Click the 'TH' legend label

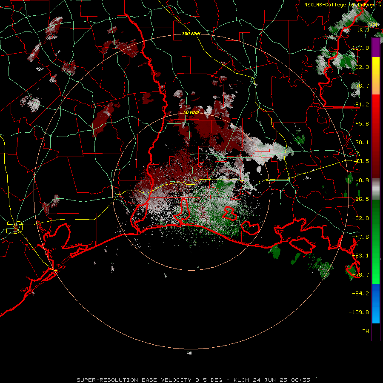tap(366, 331)
